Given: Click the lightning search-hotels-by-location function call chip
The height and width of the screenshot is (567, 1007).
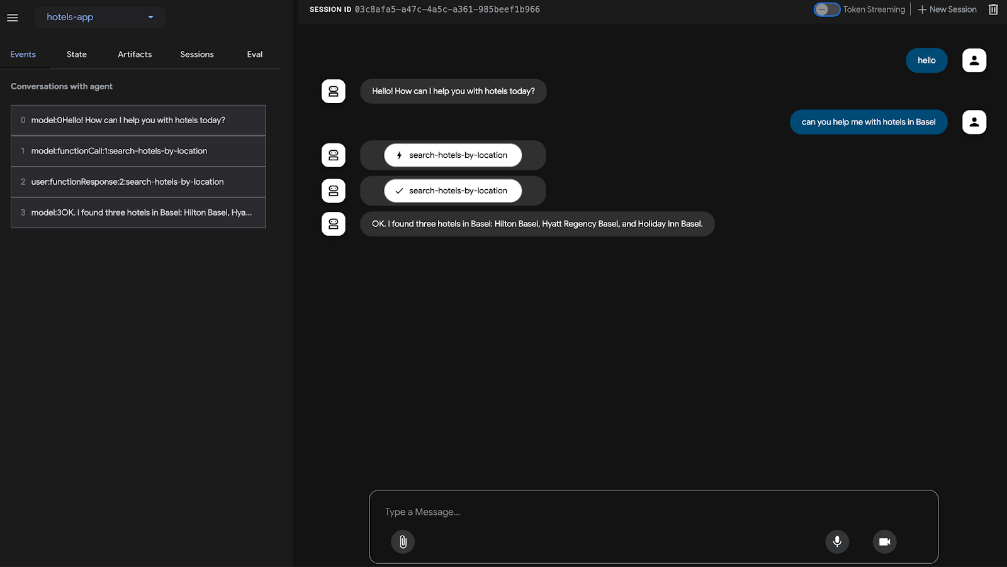Looking at the screenshot, I should pos(453,155).
